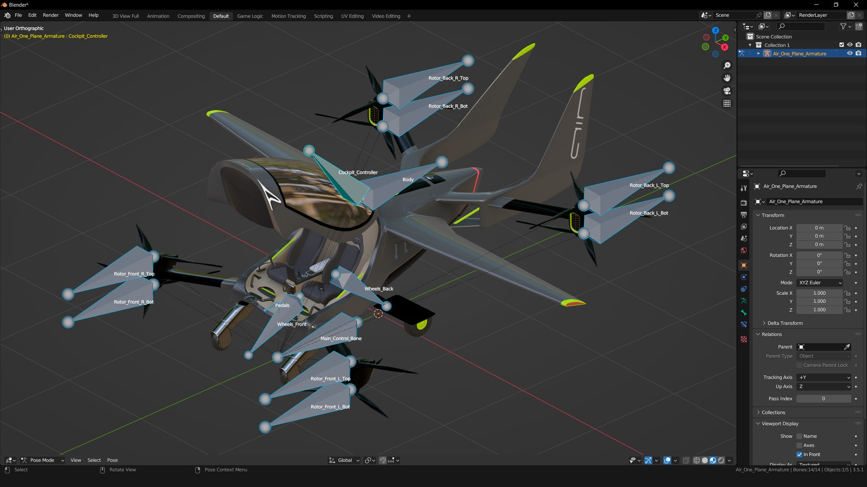Expand Air_One_Plane_Armature in the outliner

click(759, 53)
